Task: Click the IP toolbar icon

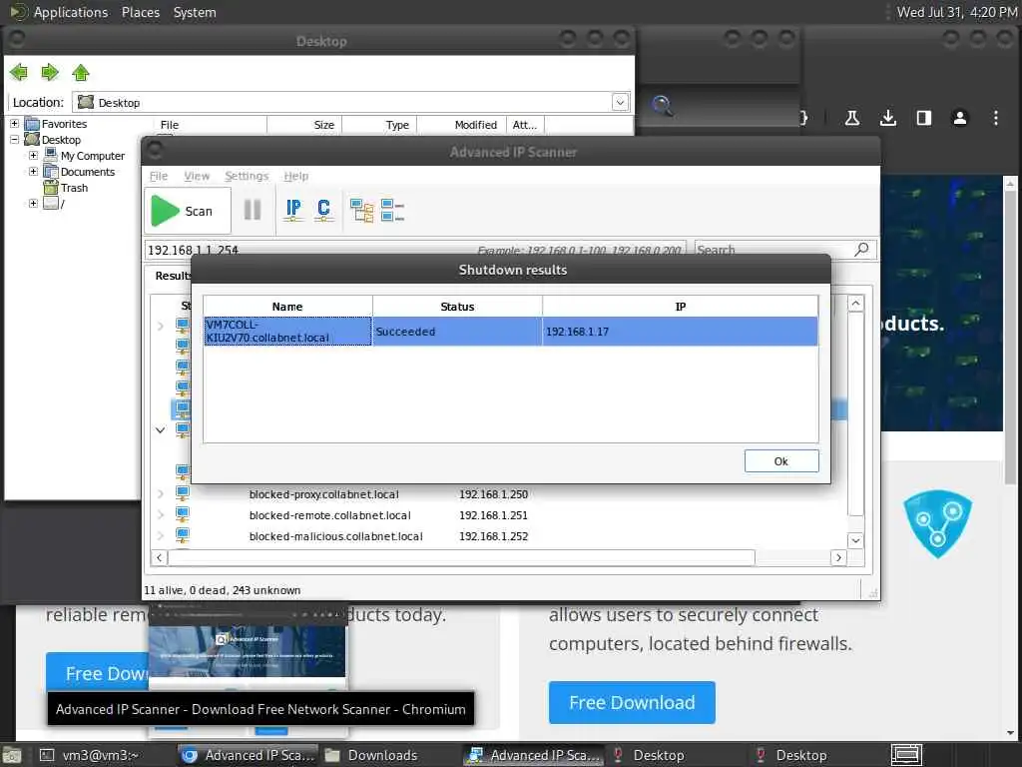Action: pyautogui.click(x=293, y=210)
